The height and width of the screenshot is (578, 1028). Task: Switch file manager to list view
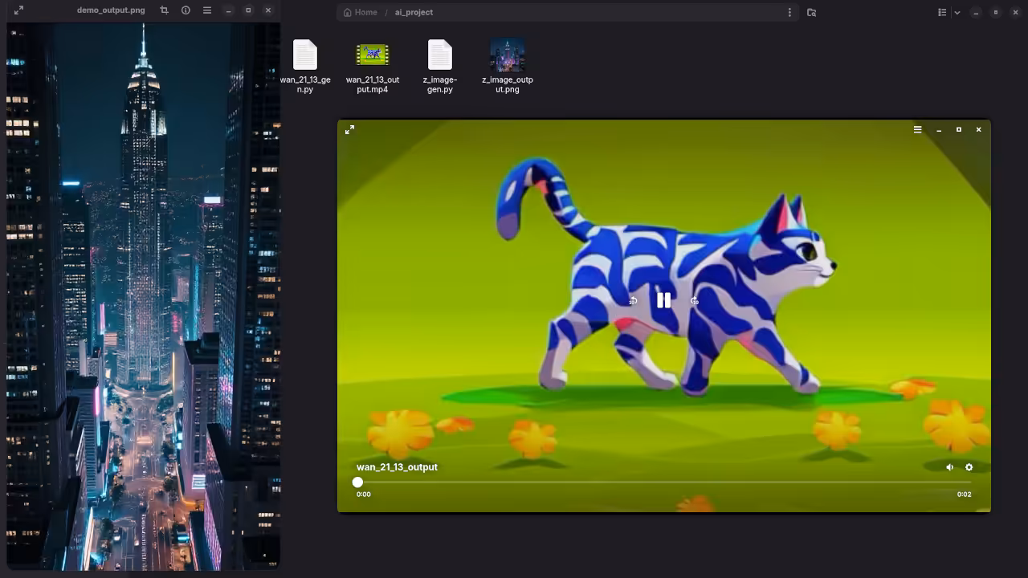942,12
